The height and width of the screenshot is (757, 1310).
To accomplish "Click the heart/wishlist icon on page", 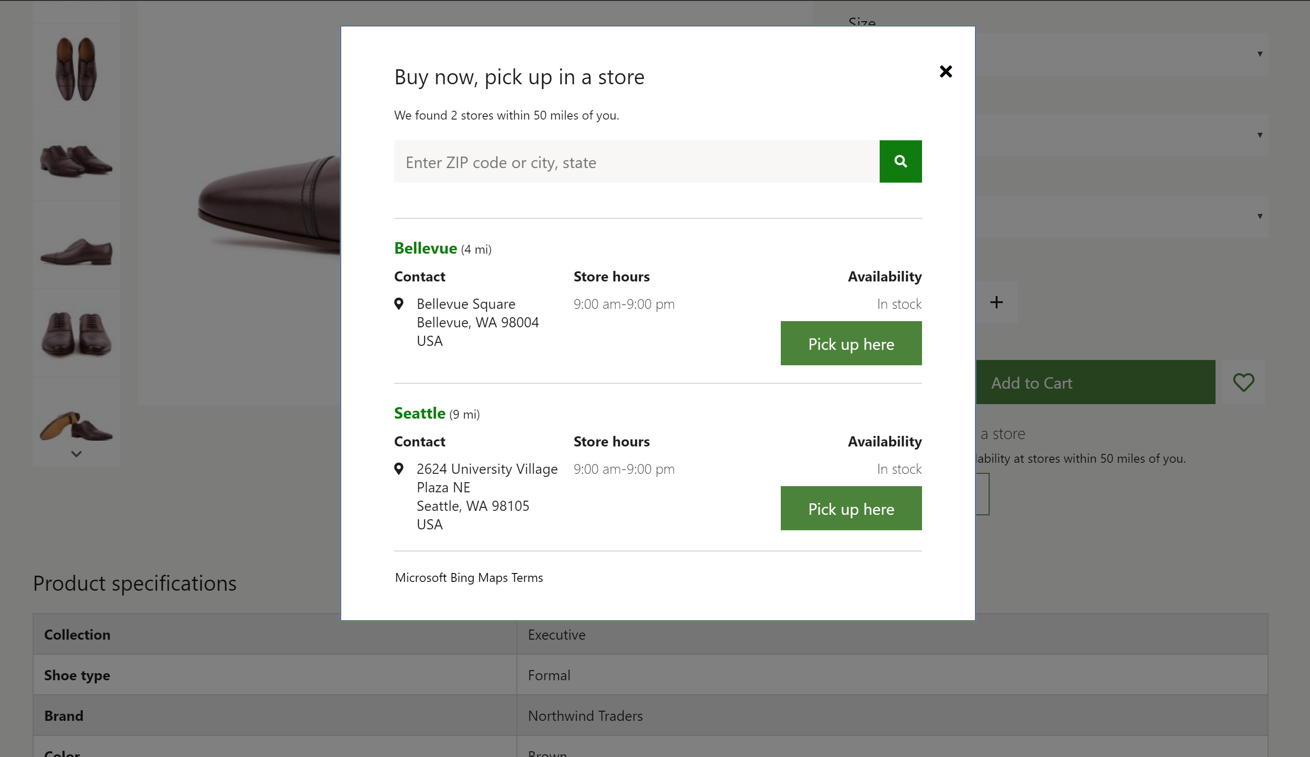I will pos(1244,381).
